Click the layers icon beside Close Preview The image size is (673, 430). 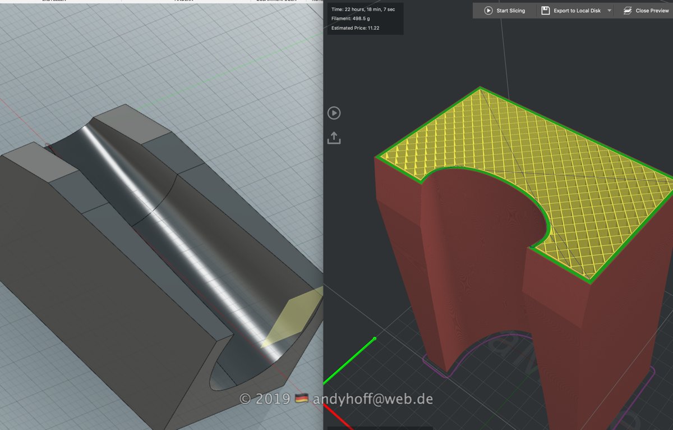click(628, 11)
